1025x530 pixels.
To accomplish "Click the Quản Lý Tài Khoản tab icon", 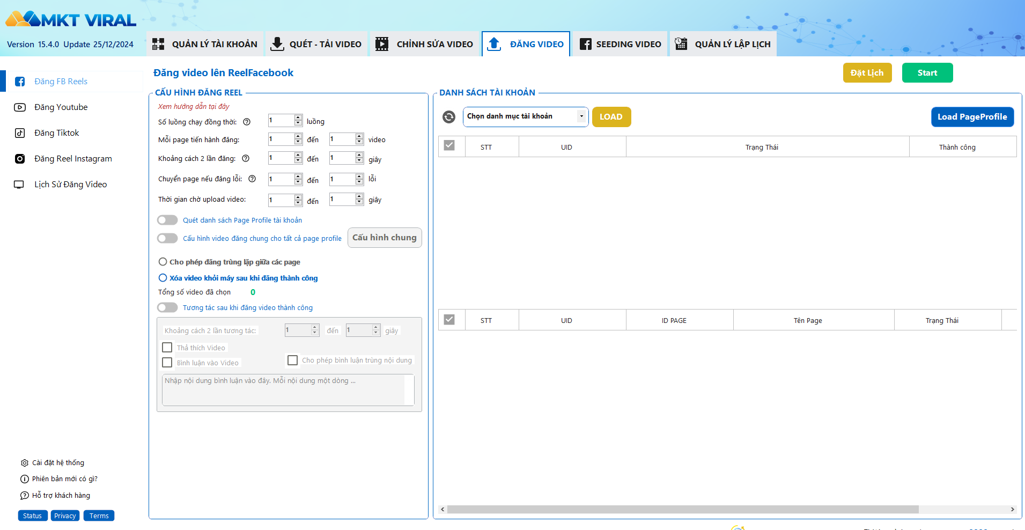I will point(158,44).
